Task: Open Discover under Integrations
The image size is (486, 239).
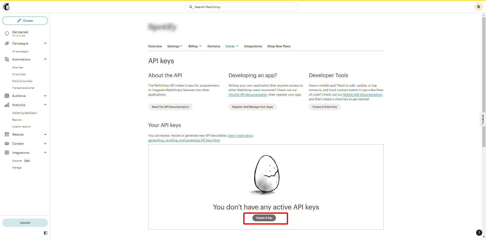Action: (x=17, y=161)
